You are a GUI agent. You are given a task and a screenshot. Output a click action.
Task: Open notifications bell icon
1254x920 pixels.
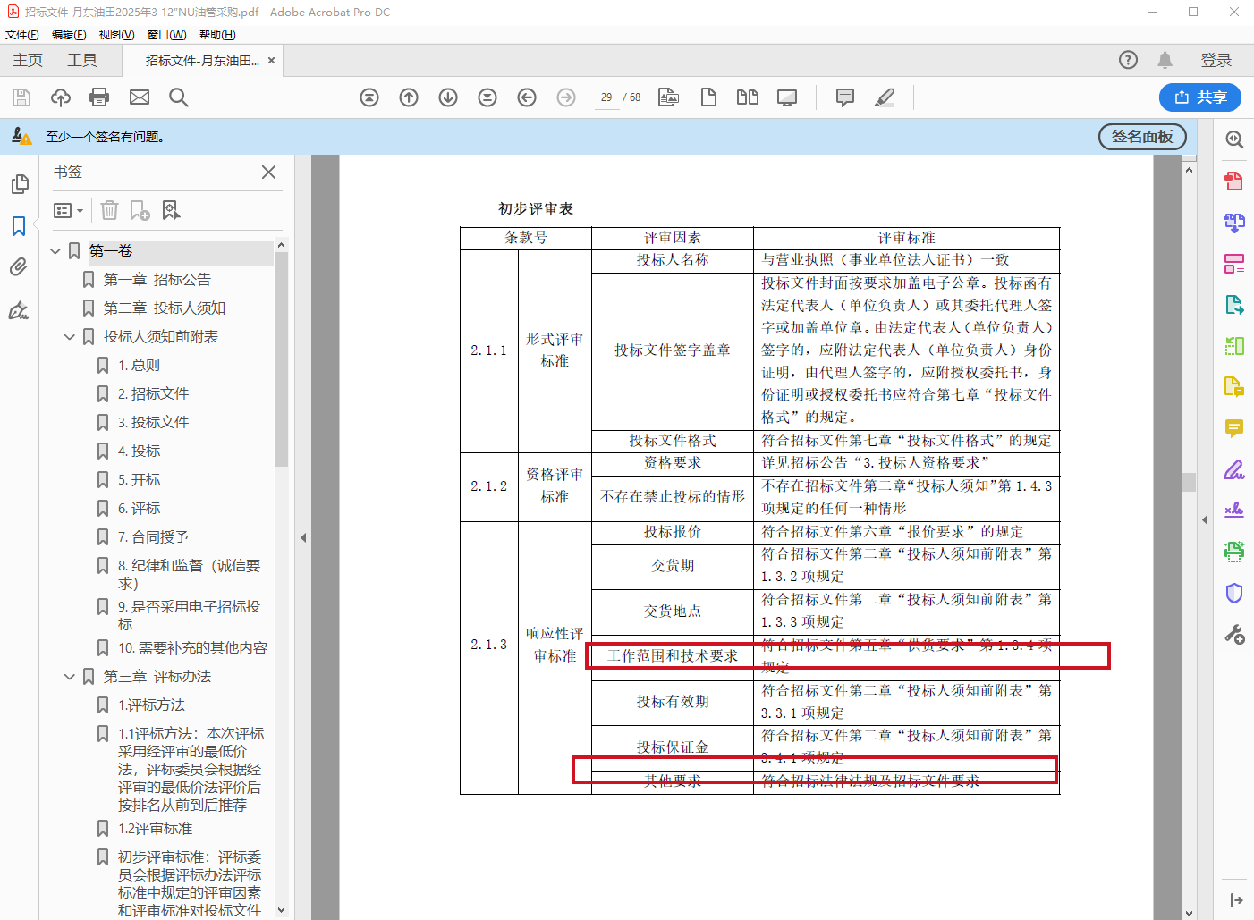[1165, 60]
